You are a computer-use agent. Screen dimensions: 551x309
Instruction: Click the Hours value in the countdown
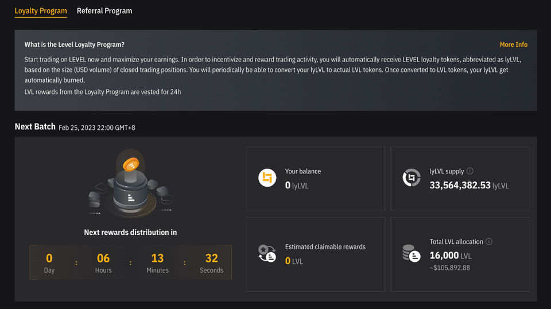coord(103,258)
